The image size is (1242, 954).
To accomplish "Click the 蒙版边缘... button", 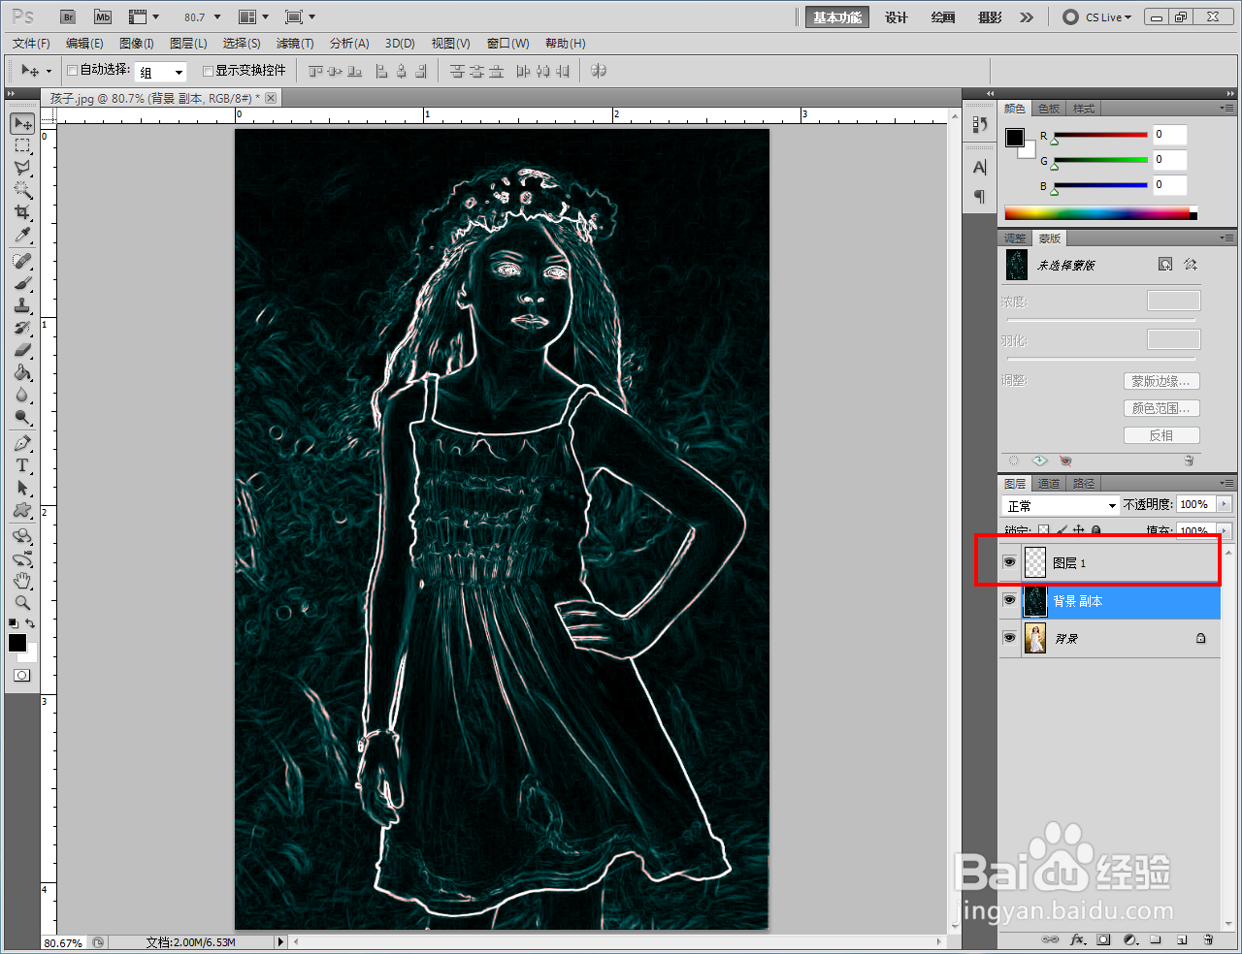I will click(x=1161, y=381).
